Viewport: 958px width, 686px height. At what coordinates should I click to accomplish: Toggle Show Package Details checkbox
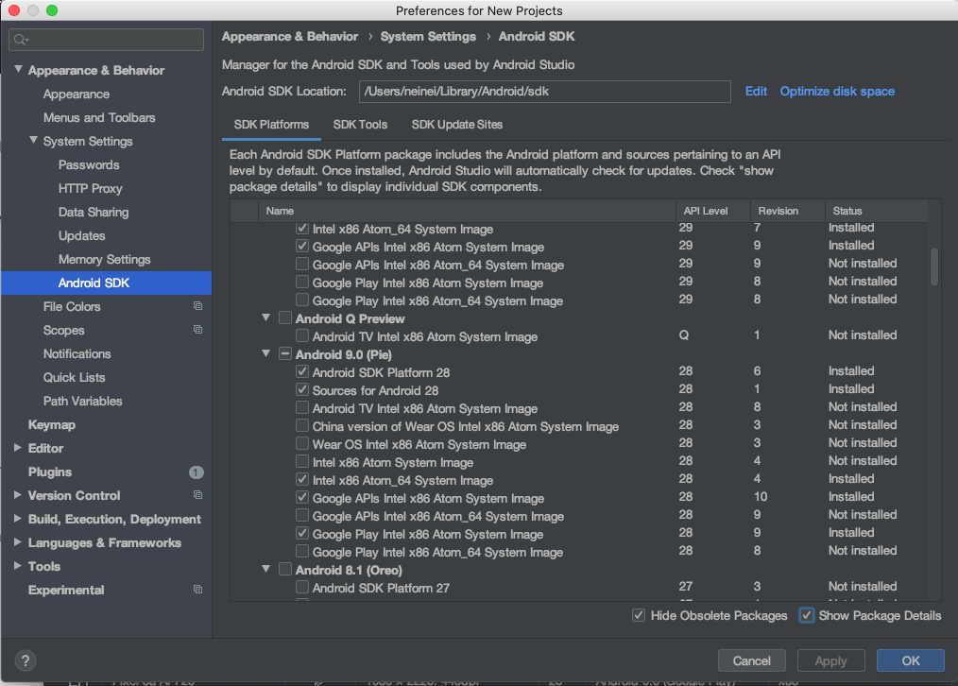[807, 616]
